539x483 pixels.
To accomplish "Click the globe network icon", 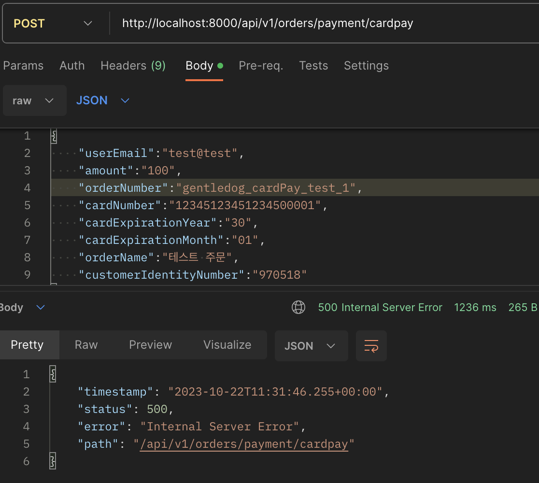I will [298, 307].
